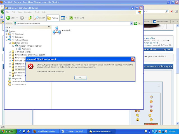Open the Search pane in Explorer
The width and height of the screenshot is (179, 134).
tap(40, 18)
